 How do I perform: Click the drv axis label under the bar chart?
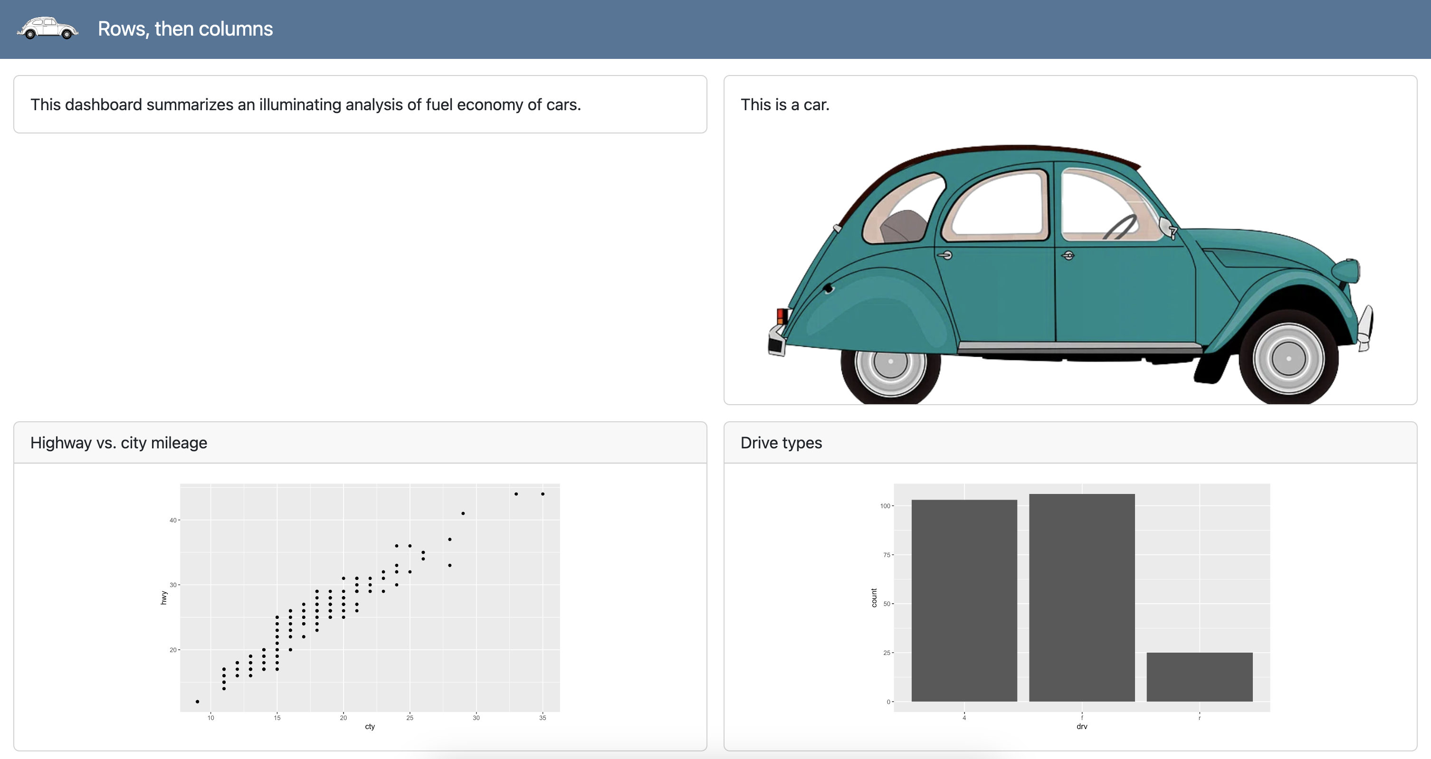pos(1082,726)
